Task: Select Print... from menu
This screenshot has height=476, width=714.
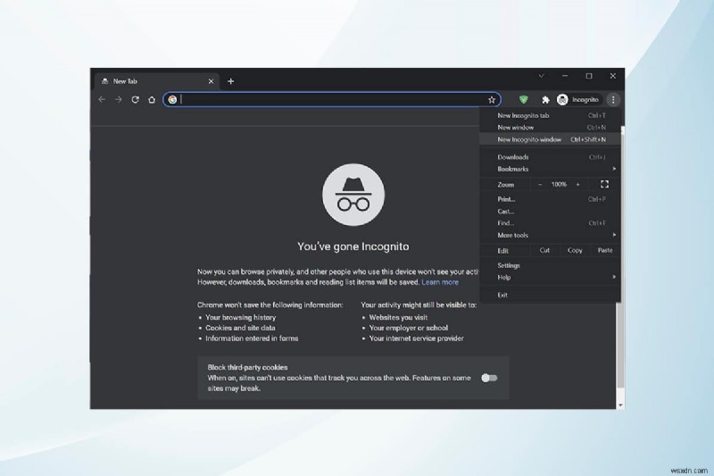Action: click(x=550, y=199)
